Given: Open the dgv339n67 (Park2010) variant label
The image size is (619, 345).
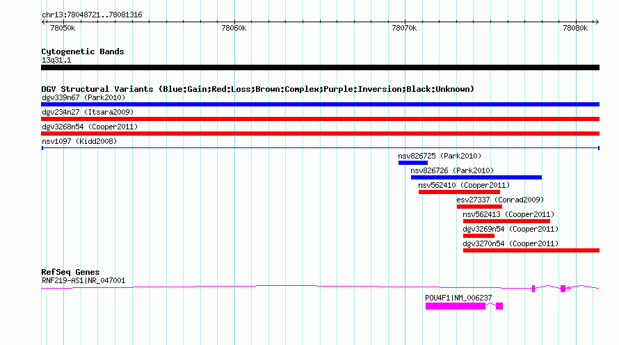Looking at the screenshot, I should tap(83, 97).
